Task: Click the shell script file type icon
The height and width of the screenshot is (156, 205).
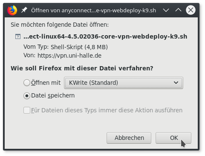Action: pyautogui.click(x=18, y=36)
